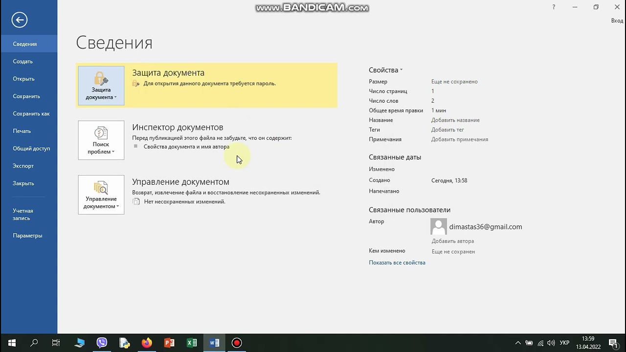
Task: Click the battery tray icon
Action: click(x=529, y=343)
